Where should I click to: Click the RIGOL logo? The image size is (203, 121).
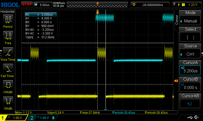pos(10,5)
